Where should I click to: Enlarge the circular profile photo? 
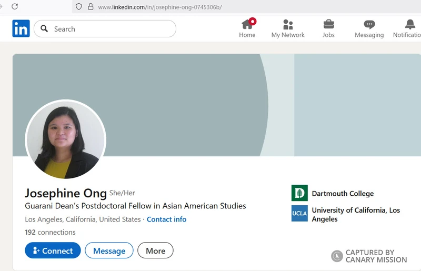point(66,139)
